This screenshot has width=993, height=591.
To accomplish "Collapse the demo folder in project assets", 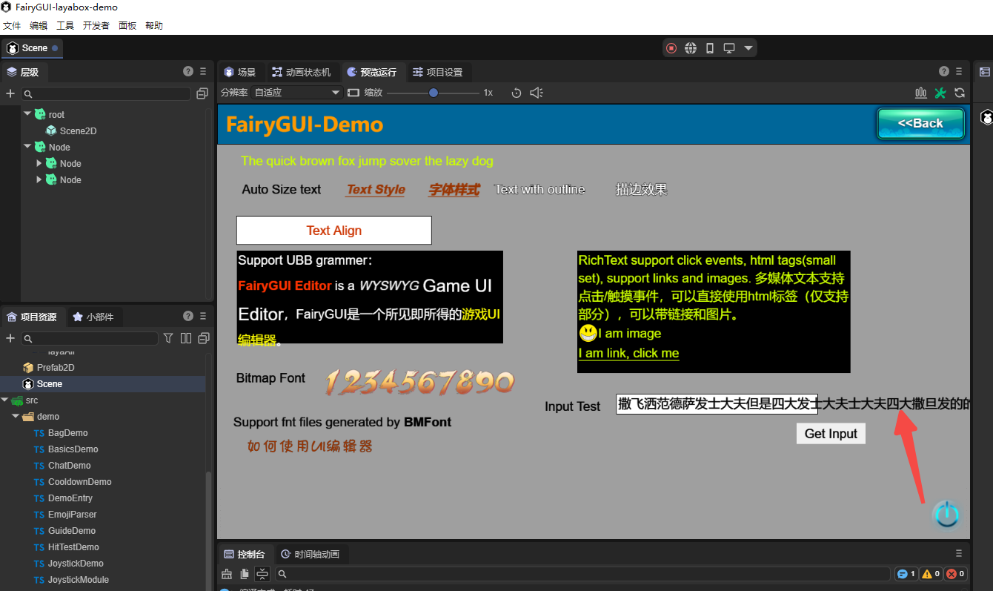I will [x=16, y=417].
